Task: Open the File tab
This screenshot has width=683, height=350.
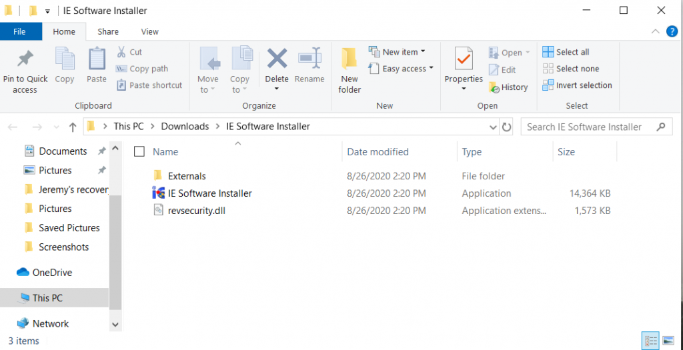Action: pos(19,31)
